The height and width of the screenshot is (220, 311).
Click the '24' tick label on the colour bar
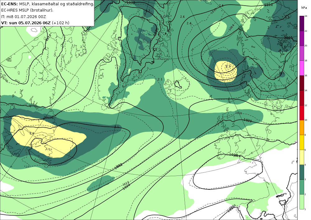(x=306, y=16)
